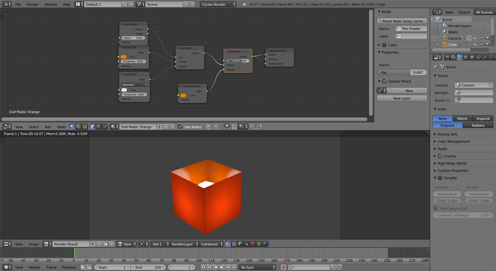Screen dimensions: 496x271
Task: Copy selected nodes to clipboard icon
Action: pyautogui.click(x=253, y=127)
